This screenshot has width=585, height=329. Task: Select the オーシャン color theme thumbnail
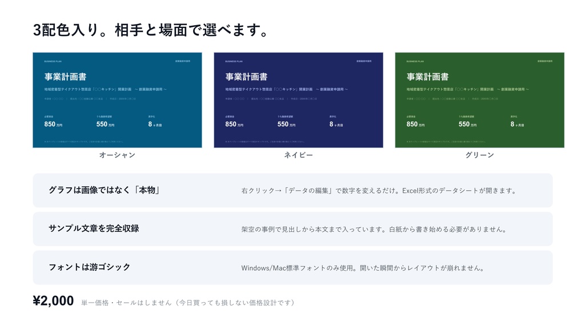[117, 100]
